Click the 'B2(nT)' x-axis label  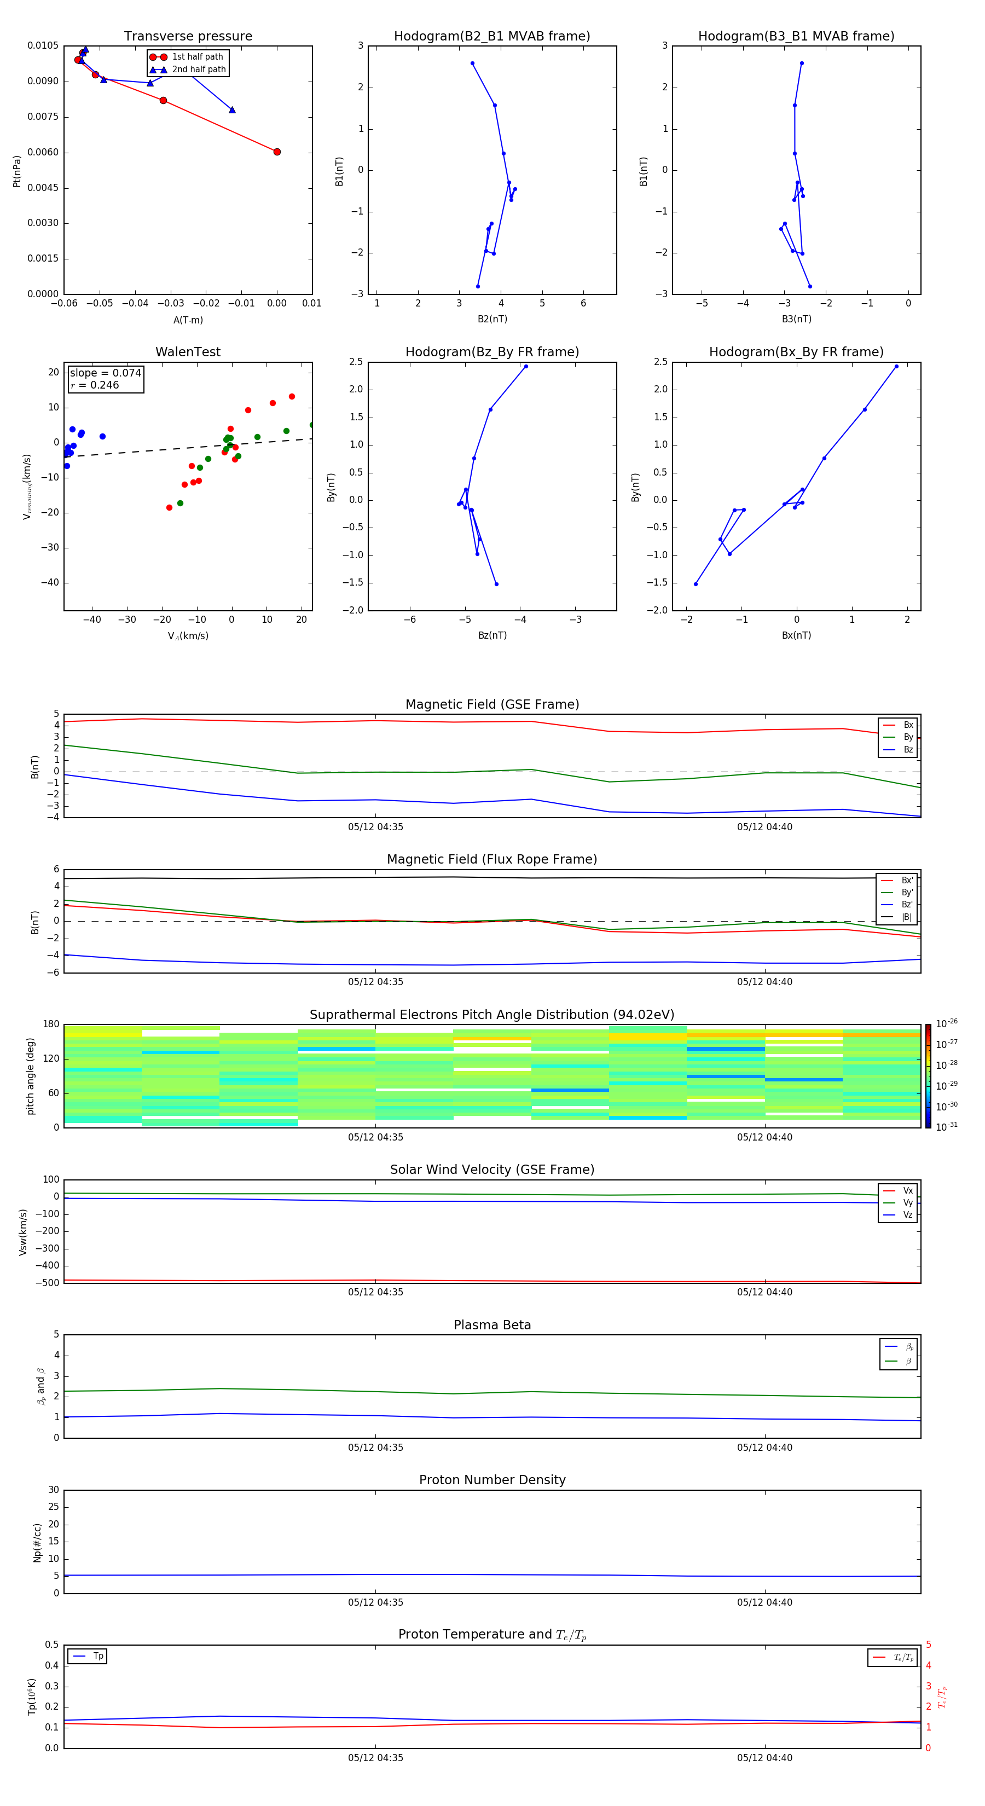pos(492,319)
